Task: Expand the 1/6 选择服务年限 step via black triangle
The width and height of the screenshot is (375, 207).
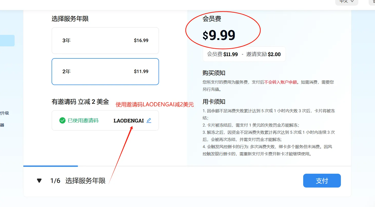Action: point(39,181)
